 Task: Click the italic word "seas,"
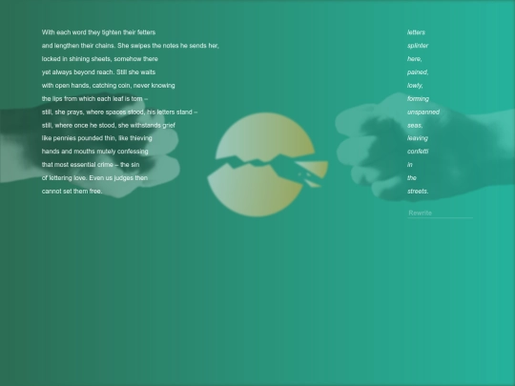pyautogui.click(x=415, y=126)
